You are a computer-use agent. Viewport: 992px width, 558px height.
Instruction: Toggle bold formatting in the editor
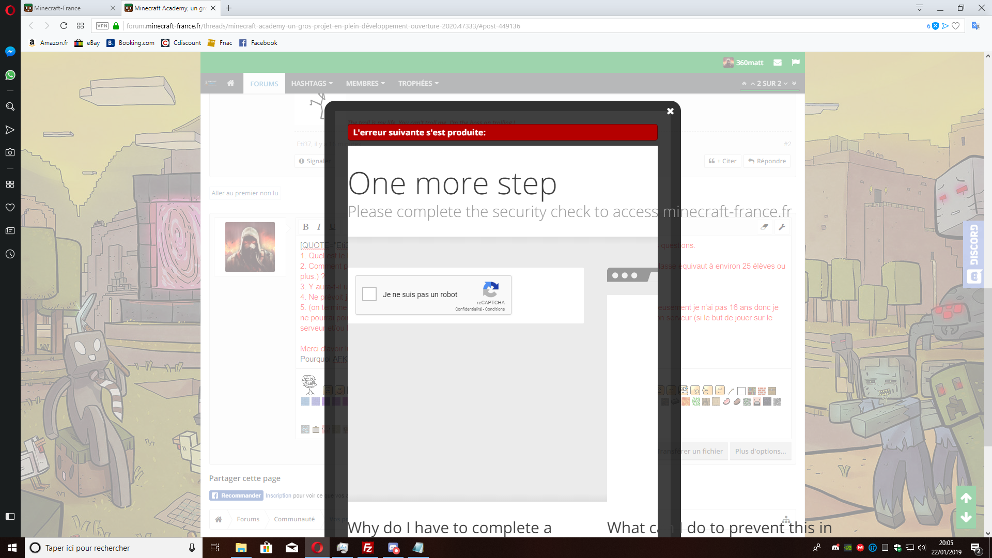pyautogui.click(x=305, y=227)
